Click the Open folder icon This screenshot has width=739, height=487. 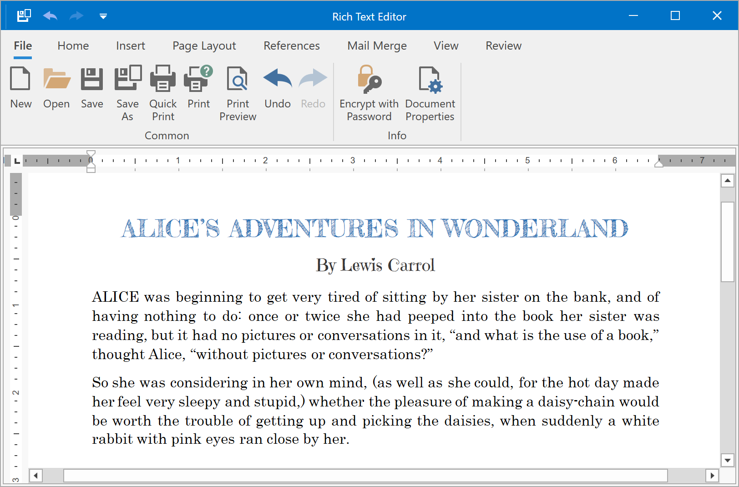click(x=56, y=87)
